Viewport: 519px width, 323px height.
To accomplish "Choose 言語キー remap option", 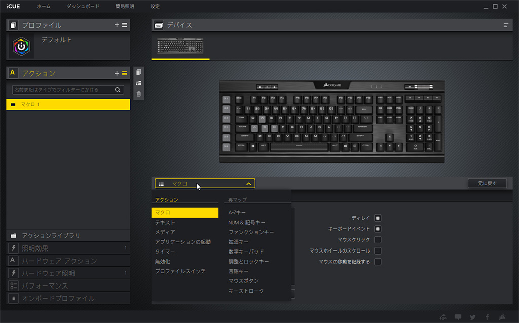I will tap(238, 271).
